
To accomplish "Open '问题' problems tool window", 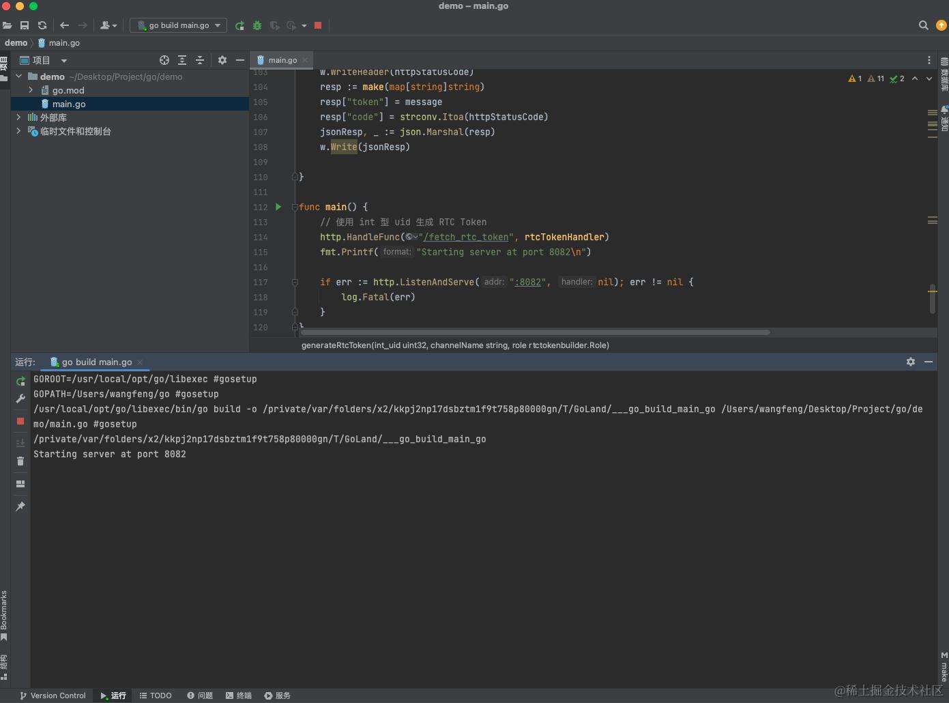I will (x=200, y=695).
